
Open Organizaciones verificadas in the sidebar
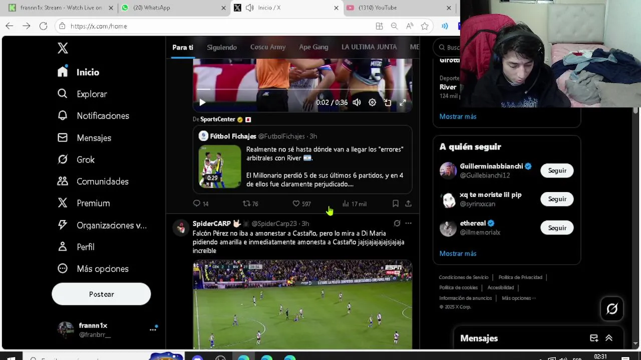pyautogui.click(x=102, y=225)
